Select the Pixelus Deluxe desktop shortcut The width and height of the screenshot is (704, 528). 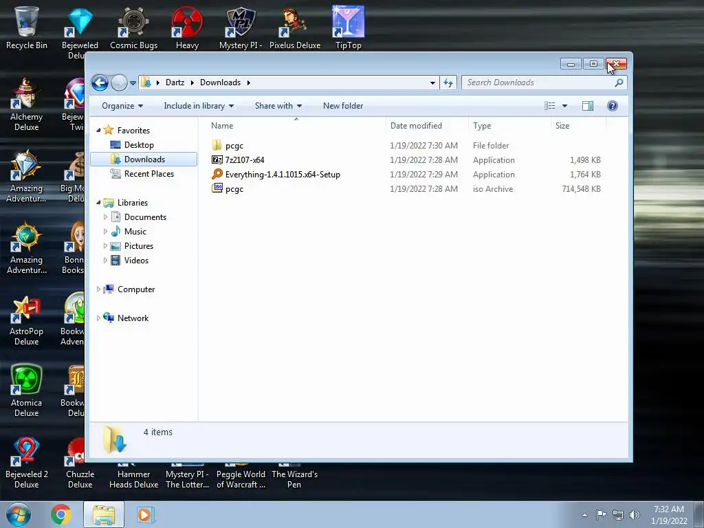tap(295, 27)
